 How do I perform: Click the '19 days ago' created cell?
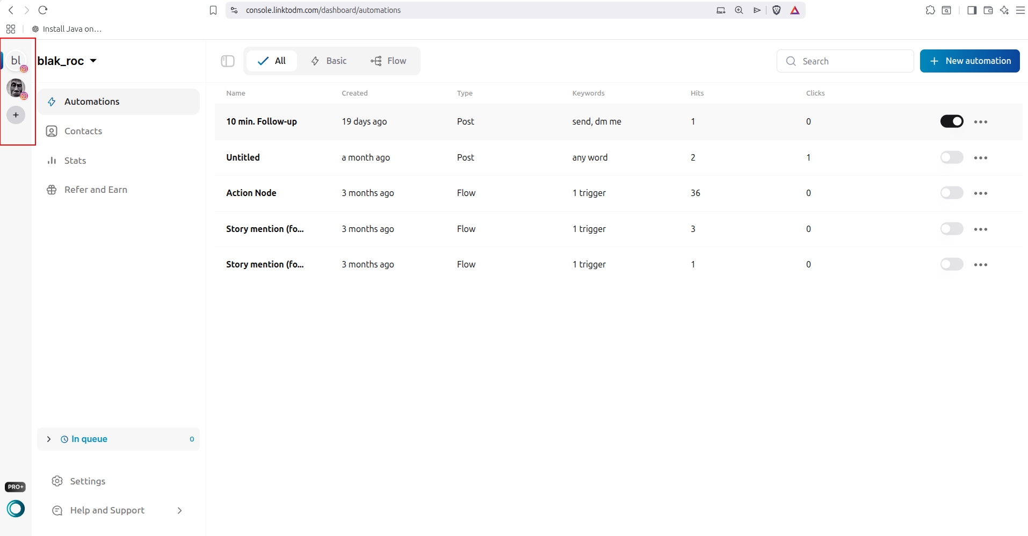(364, 121)
